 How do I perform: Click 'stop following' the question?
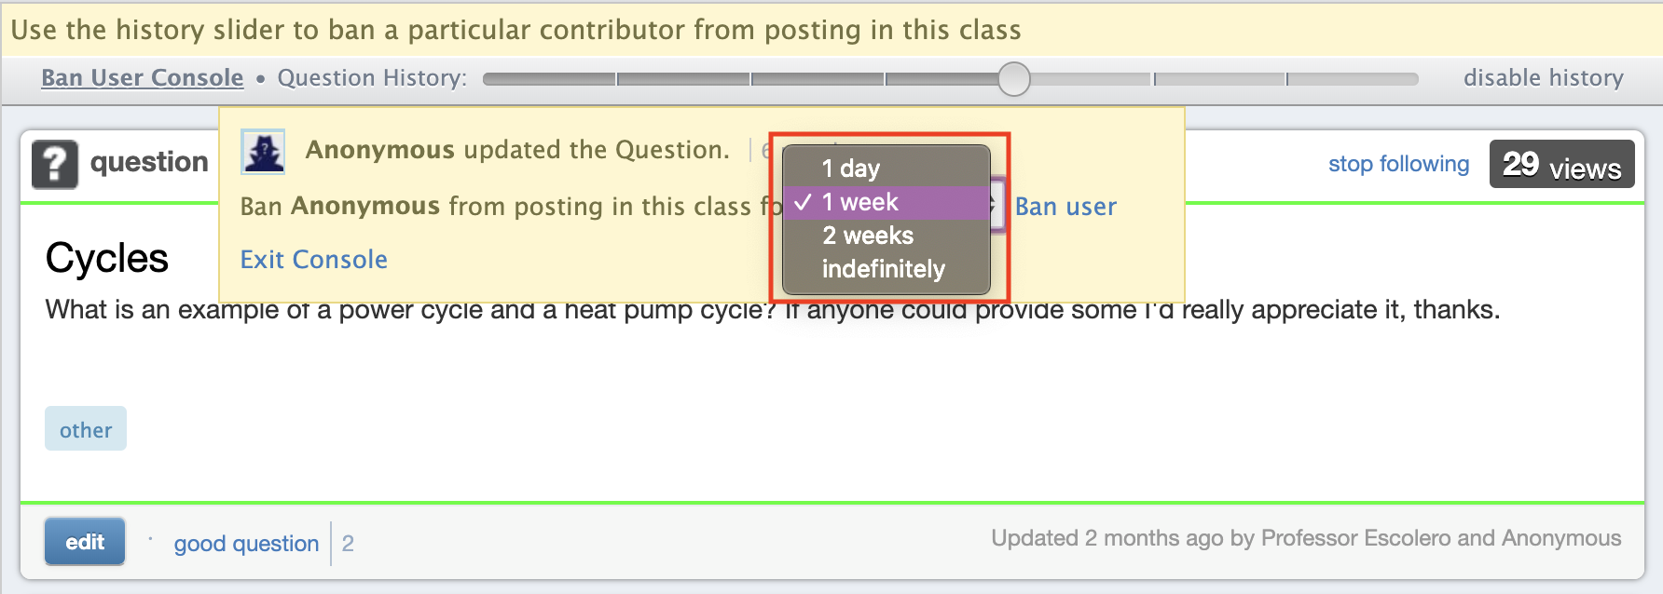click(1397, 163)
